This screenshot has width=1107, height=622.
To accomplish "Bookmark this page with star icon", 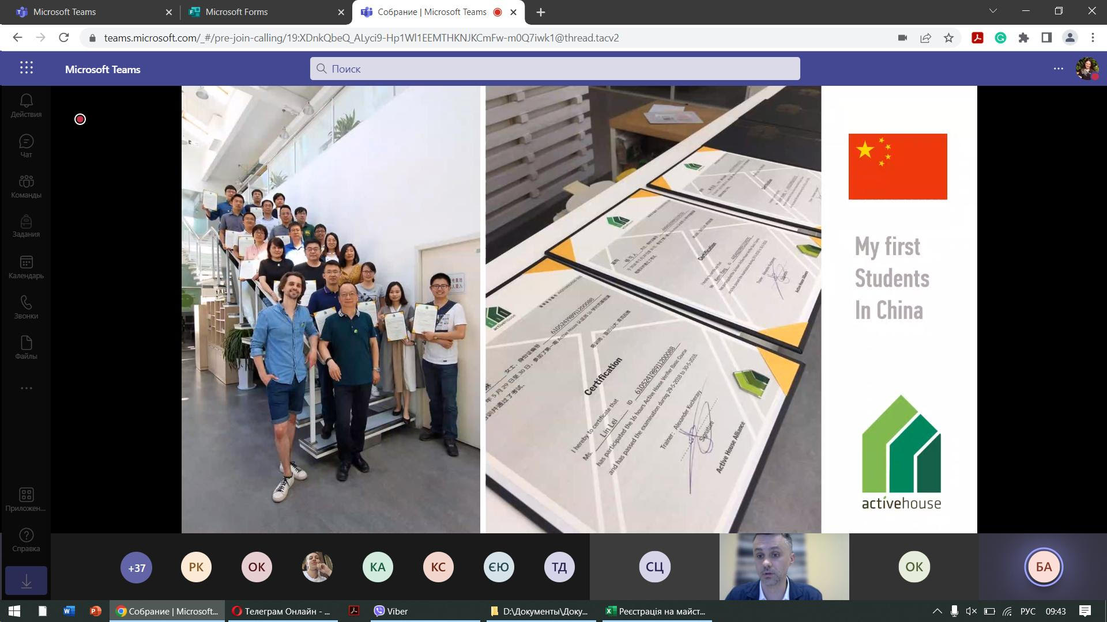I will pyautogui.click(x=948, y=38).
